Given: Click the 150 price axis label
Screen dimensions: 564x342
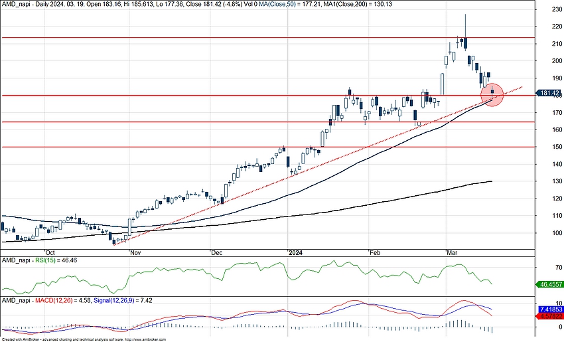Looking at the screenshot, I should pyautogui.click(x=557, y=147).
